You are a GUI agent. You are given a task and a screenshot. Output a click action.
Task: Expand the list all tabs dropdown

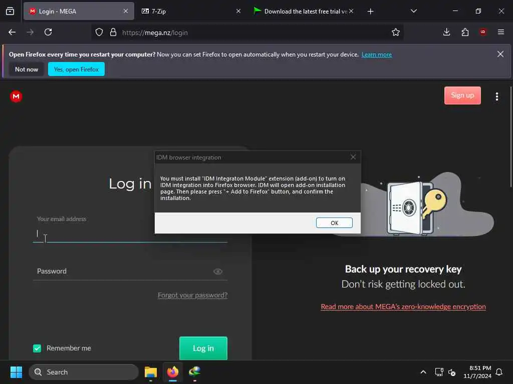[x=413, y=11]
